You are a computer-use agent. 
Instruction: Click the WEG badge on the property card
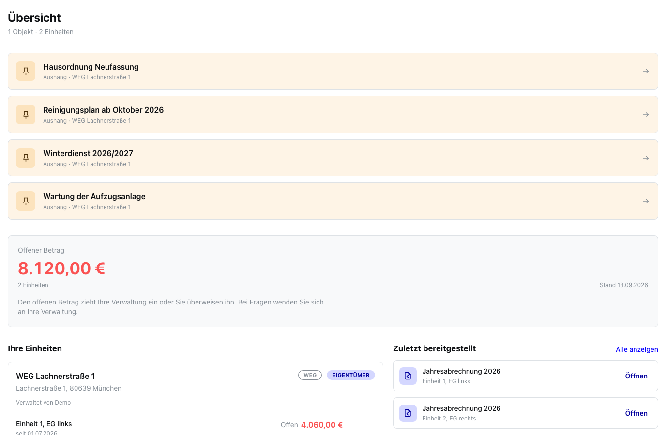point(310,375)
